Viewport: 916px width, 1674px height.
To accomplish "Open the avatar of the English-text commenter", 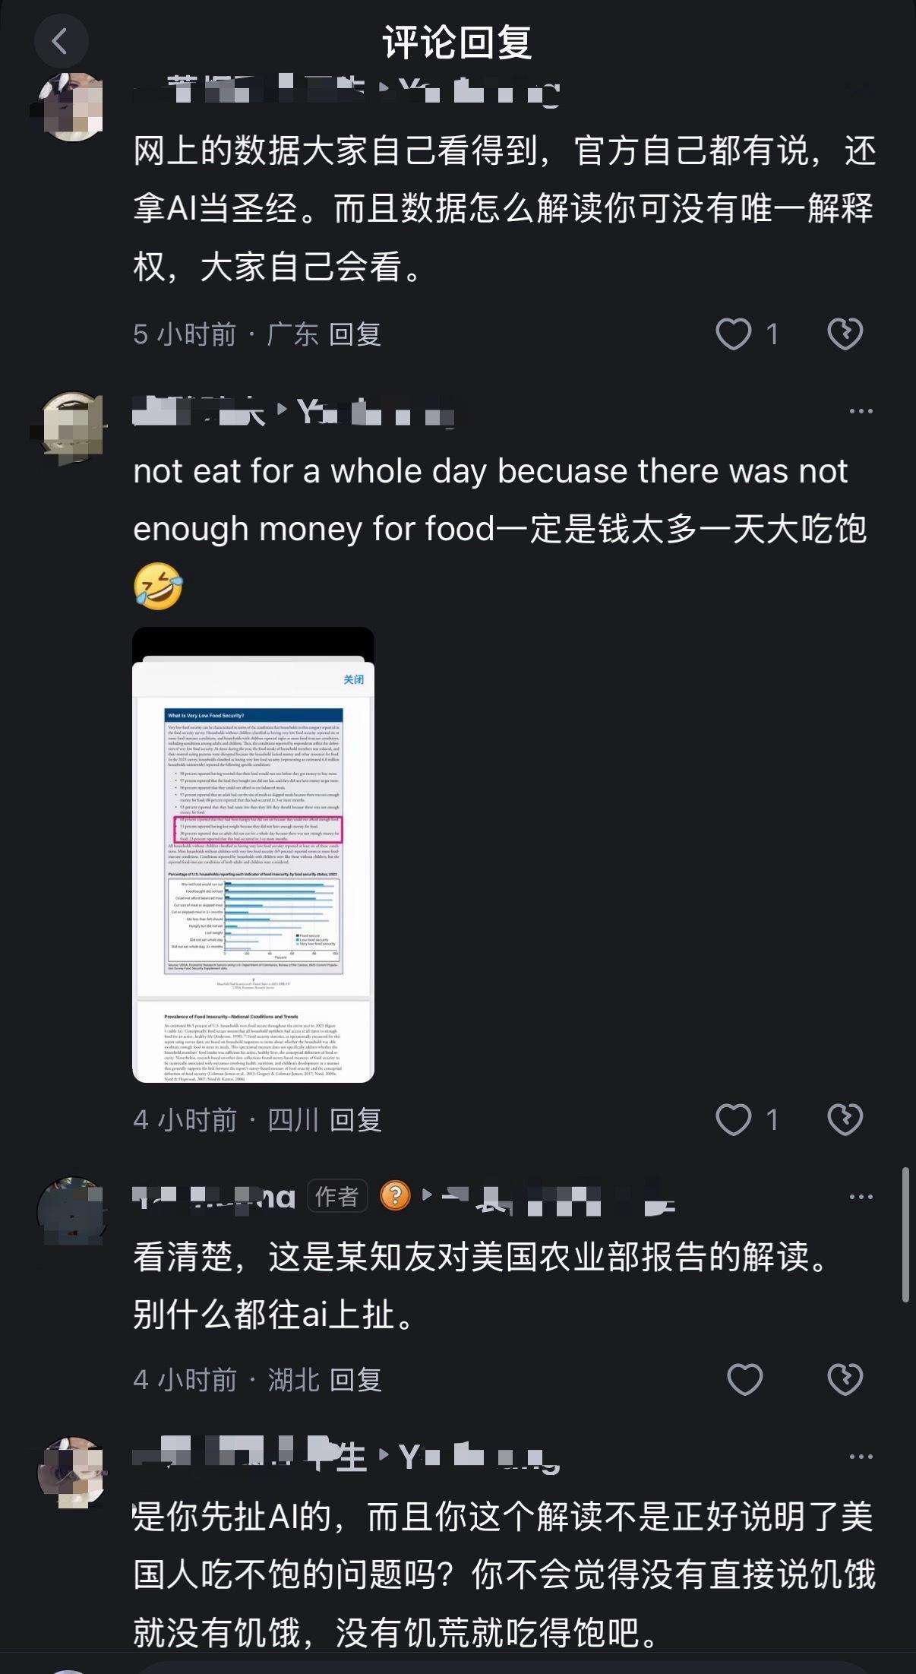I will coord(71,426).
